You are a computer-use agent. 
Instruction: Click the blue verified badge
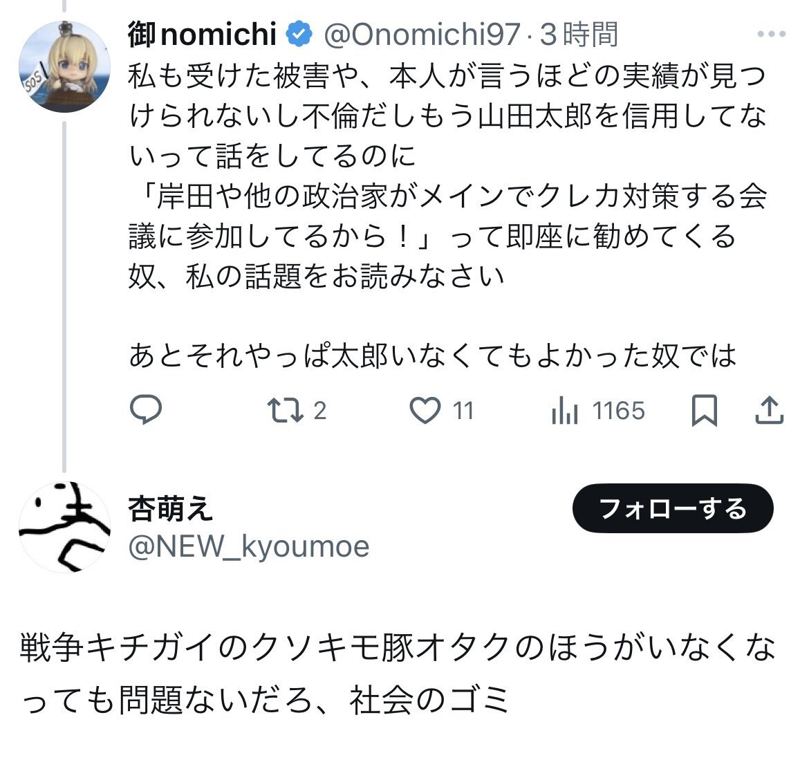[x=299, y=34]
